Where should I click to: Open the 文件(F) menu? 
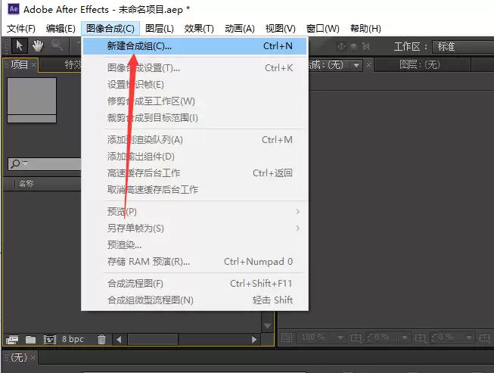coord(20,29)
